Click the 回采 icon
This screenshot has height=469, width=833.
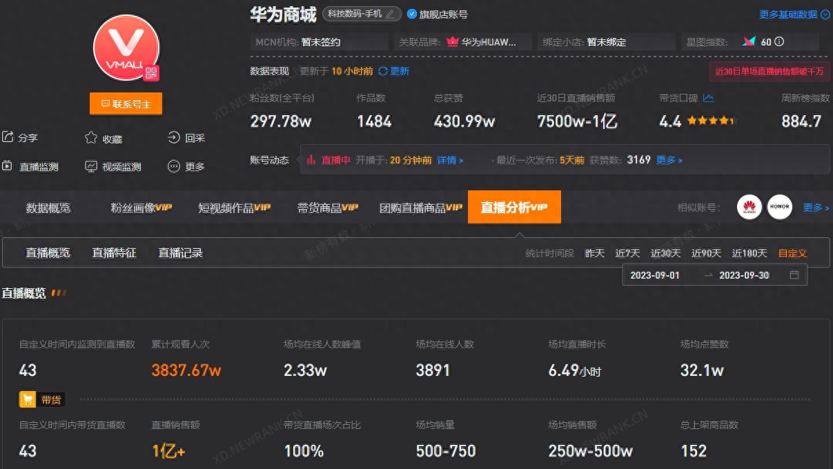coord(174,138)
